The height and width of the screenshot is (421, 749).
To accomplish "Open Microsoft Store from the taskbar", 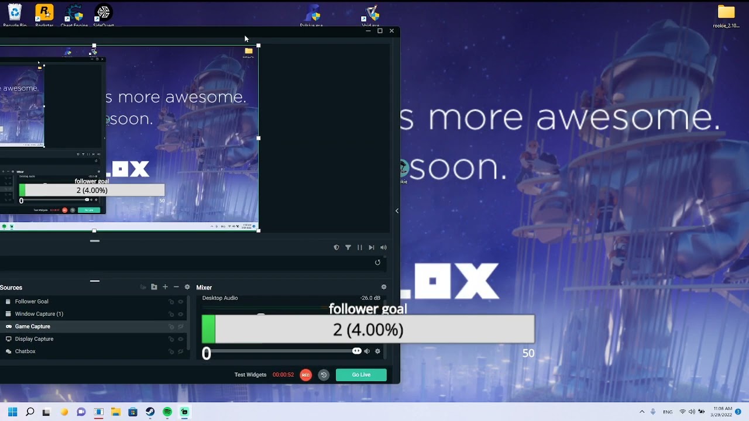I will tap(133, 412).
